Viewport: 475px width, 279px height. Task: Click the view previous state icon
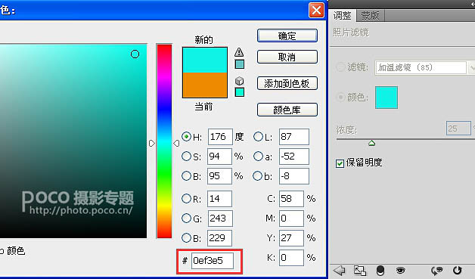tap(436, 270)
